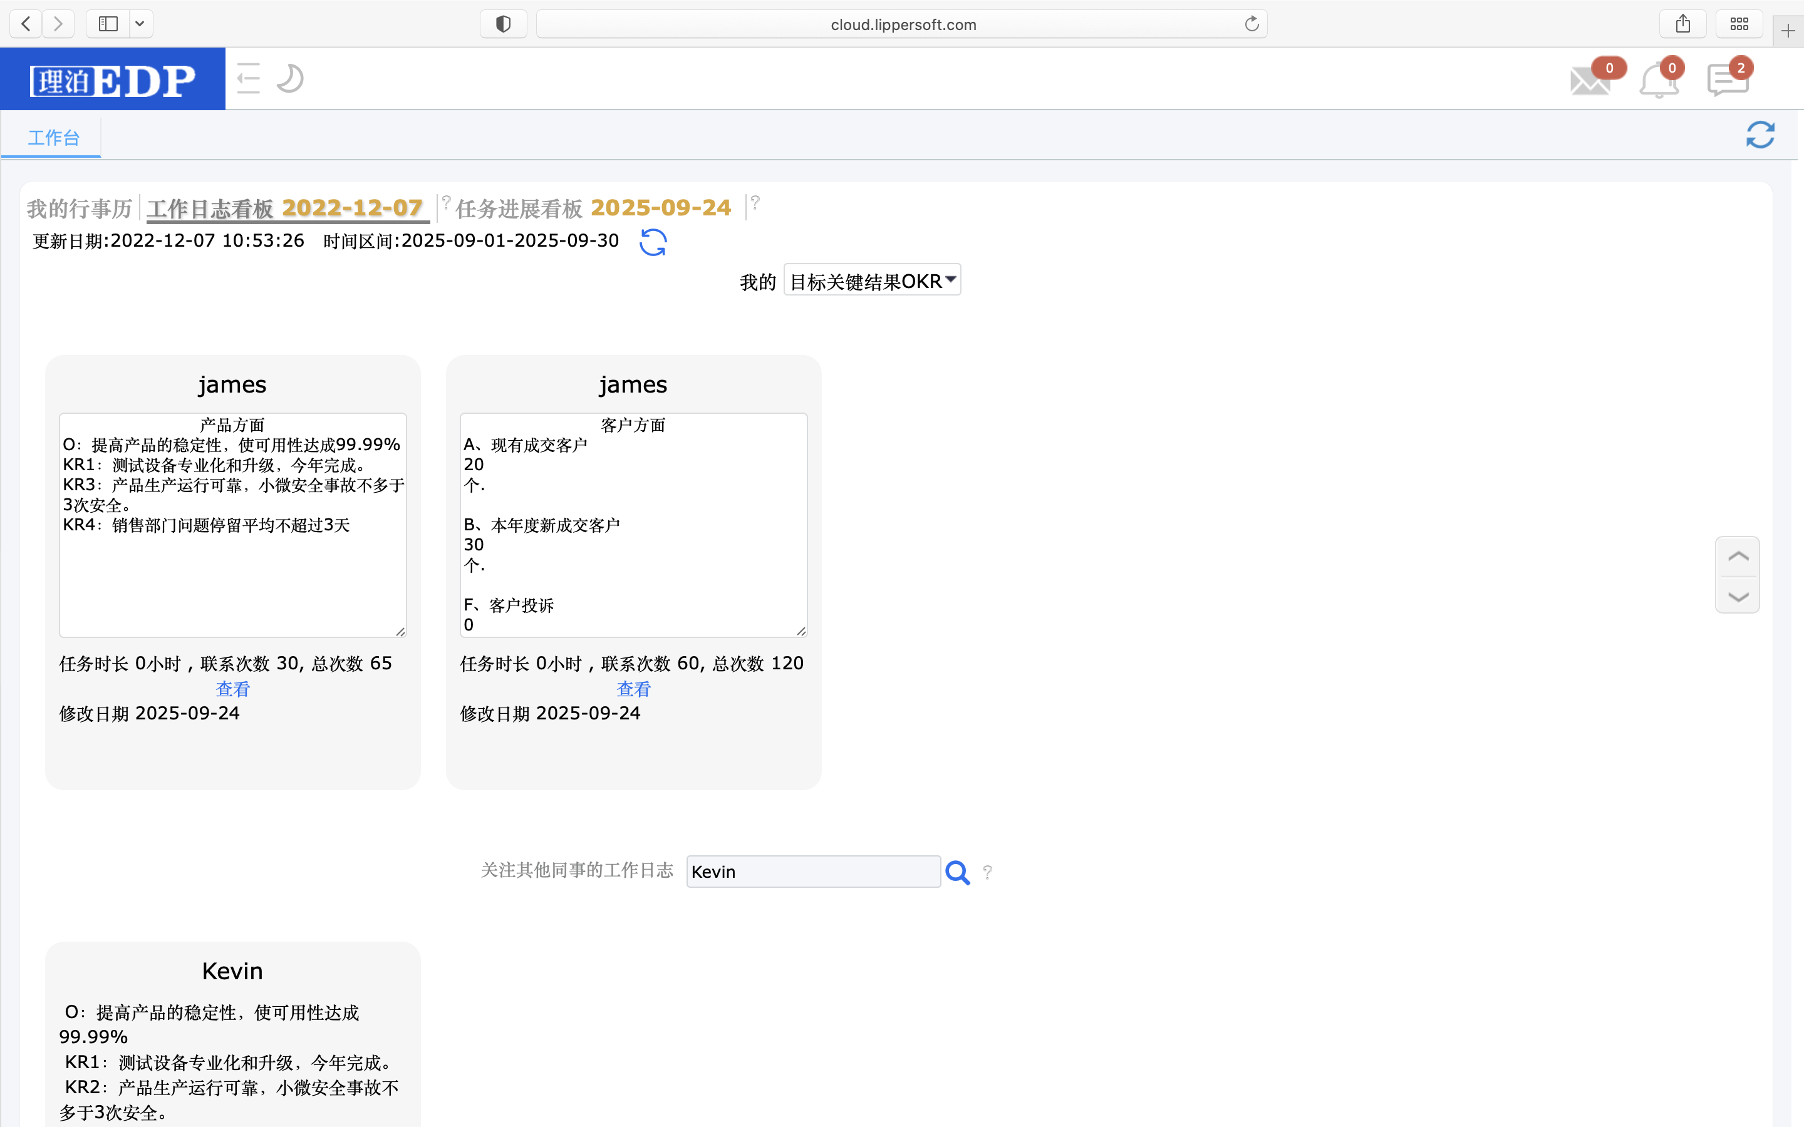Search colleague work log magnifier icon
The image size is (1804, 1127).
pos(957,872)
